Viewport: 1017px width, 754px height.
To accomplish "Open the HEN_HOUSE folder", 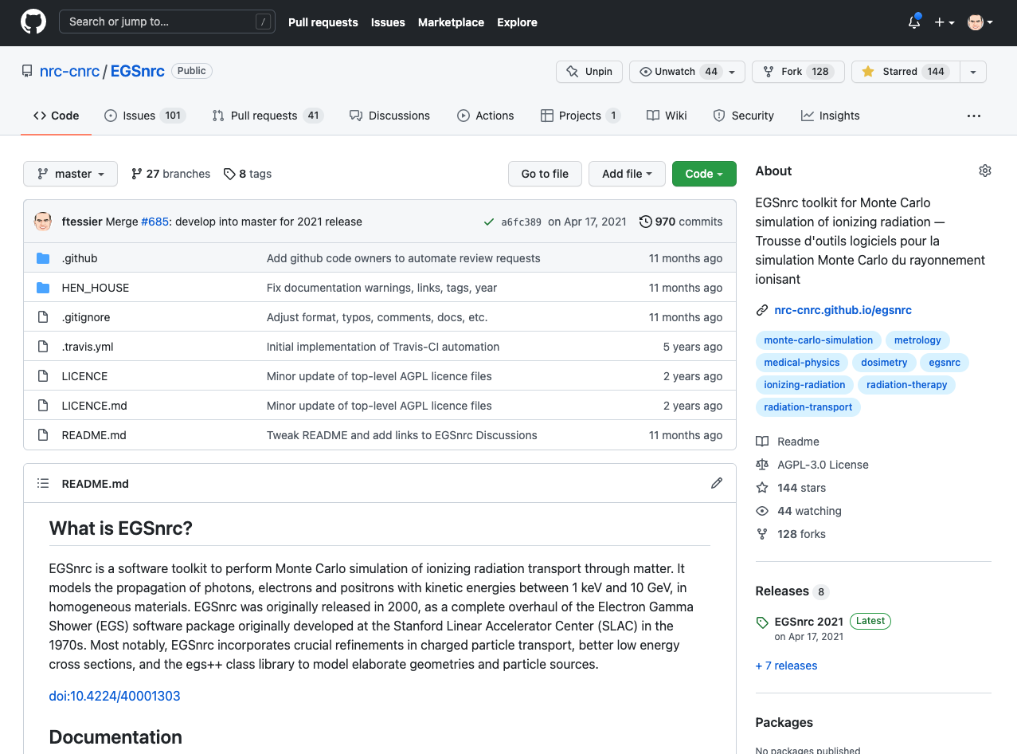I will point(96,288).
